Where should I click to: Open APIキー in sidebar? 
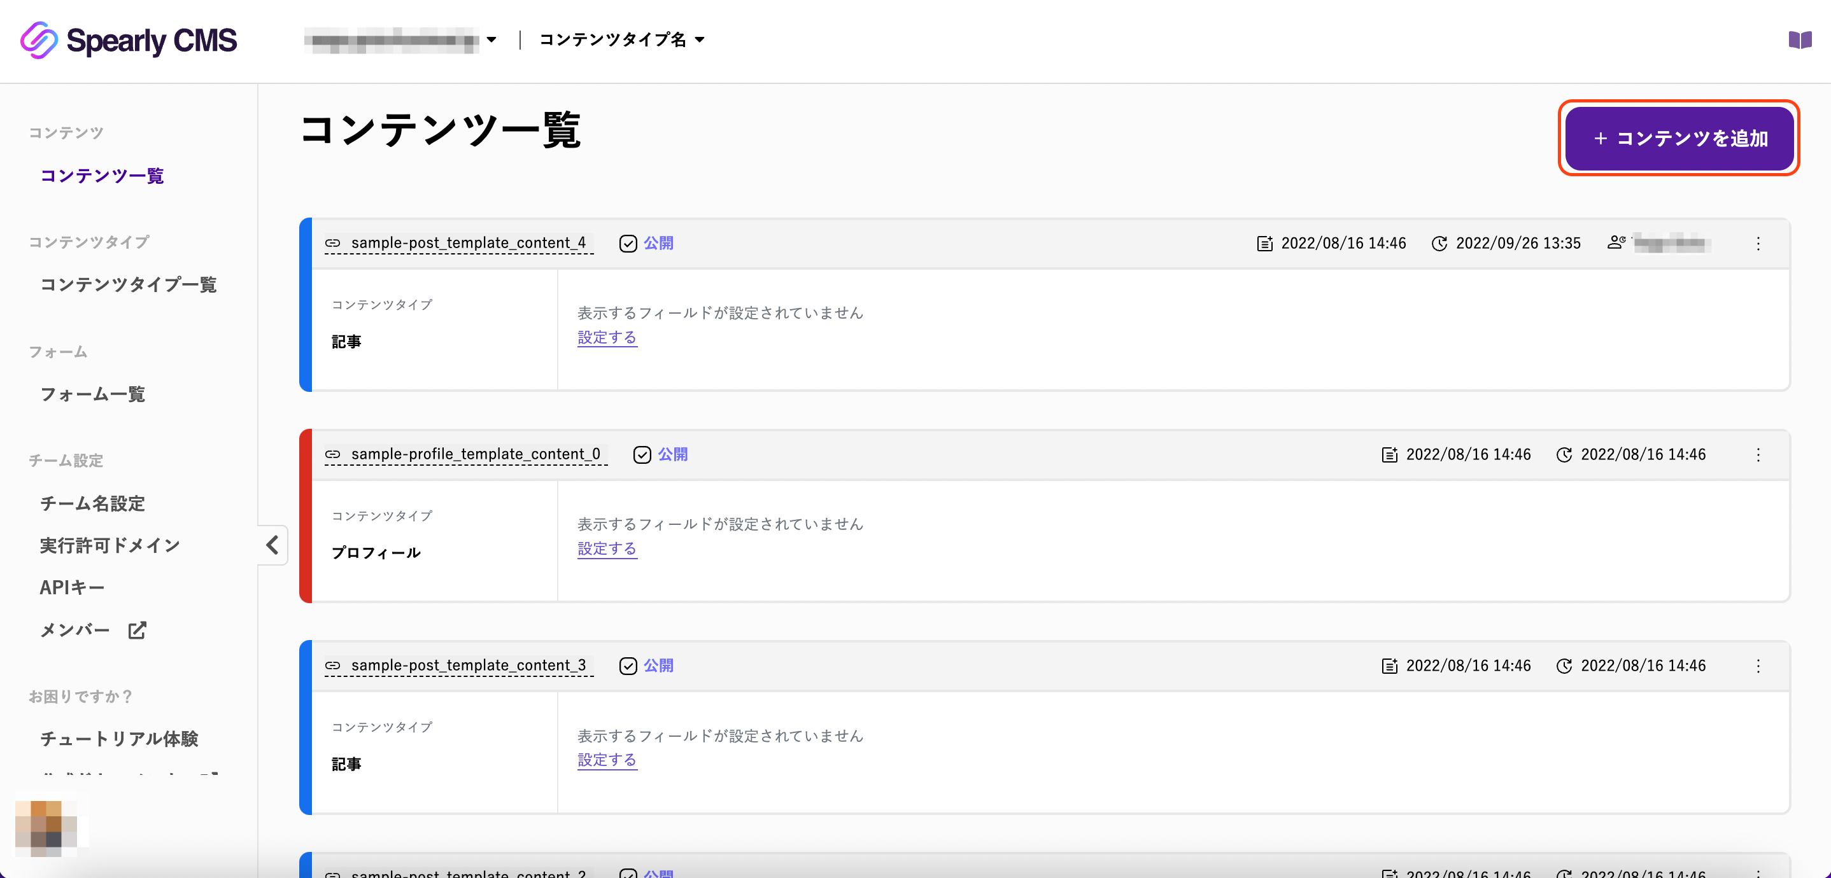(x=73, y=587)
